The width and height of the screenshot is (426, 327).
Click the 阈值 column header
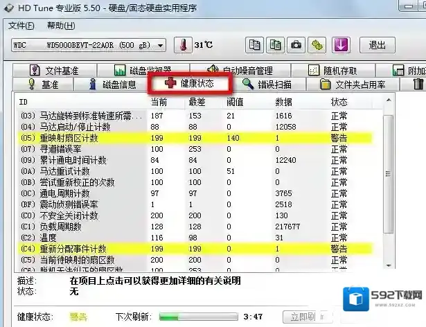(x=235, y=102)
